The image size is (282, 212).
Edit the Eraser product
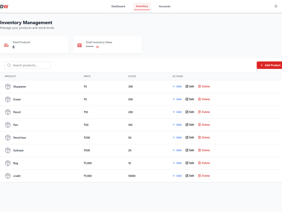click(x=190, y=99)
